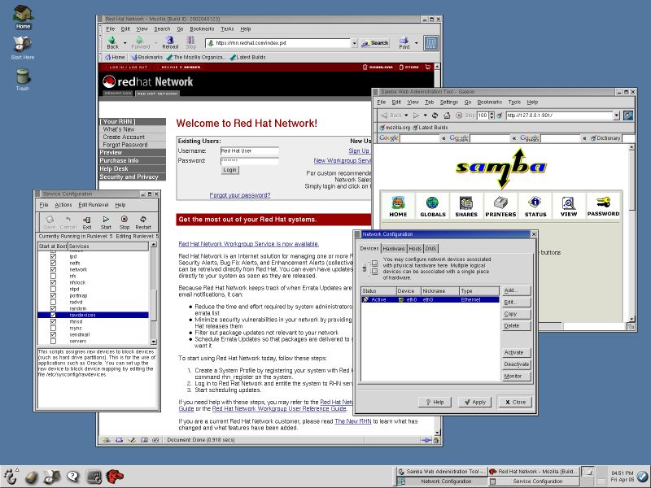The image size is (651, 488).
Task: Click the first Google search field in Galeon
Action: 419,138
